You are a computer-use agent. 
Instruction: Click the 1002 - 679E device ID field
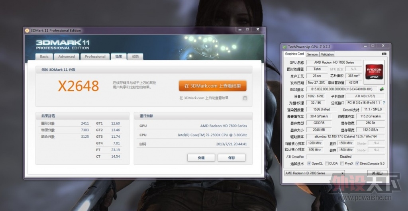[x=316, y=96]
